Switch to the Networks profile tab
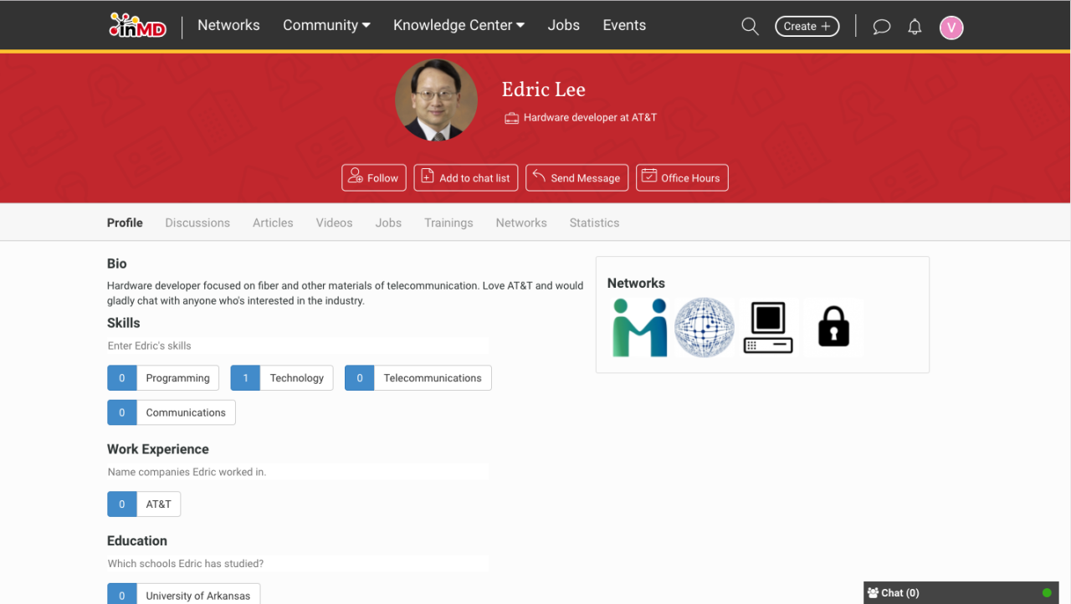 pos(521,223)
